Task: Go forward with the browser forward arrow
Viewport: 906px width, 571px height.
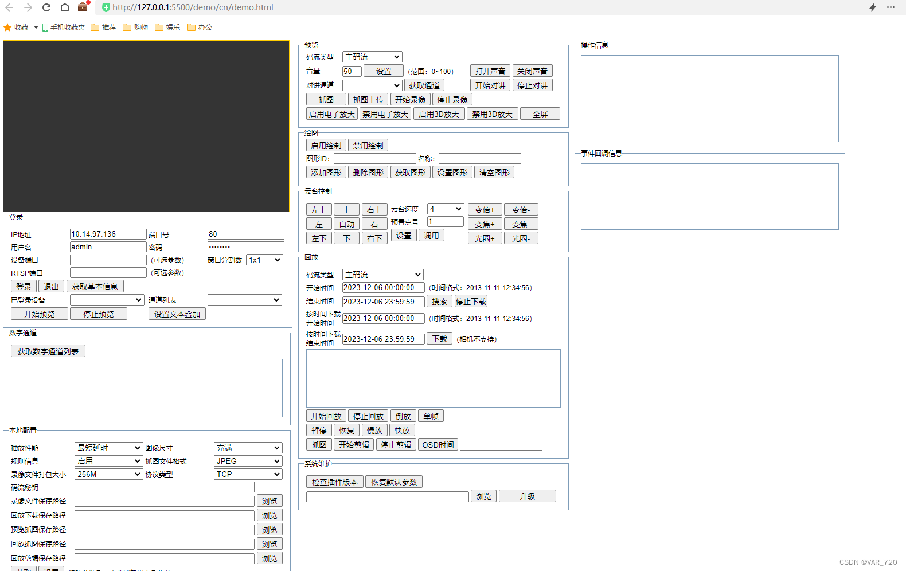Action: coord(28,7)
